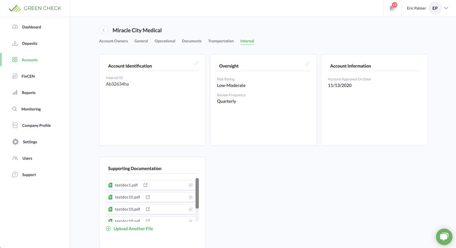Open Settings label in sidebar
Image resolution: width=456 pixels, height=248 pixels.
pyautogui.click(x=30, y=142)
